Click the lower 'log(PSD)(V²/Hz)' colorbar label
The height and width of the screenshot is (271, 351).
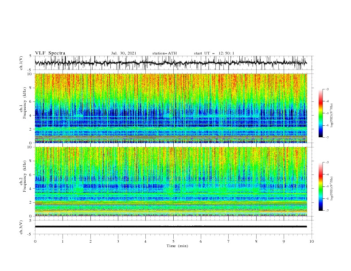[331, 188]
